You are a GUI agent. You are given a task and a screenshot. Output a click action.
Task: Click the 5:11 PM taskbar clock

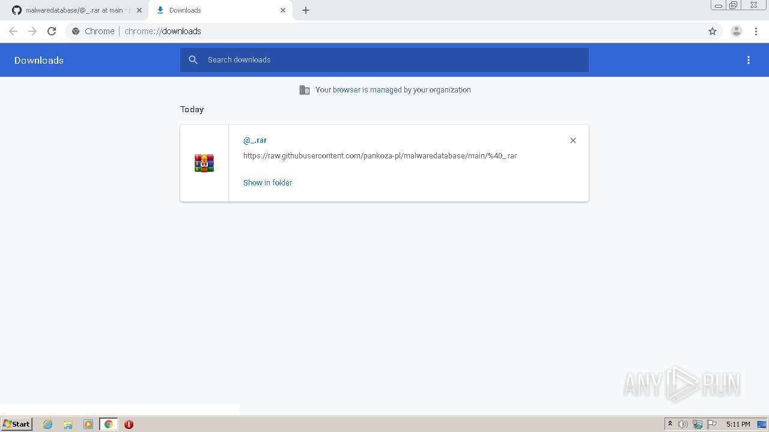[x=738, y=424]
